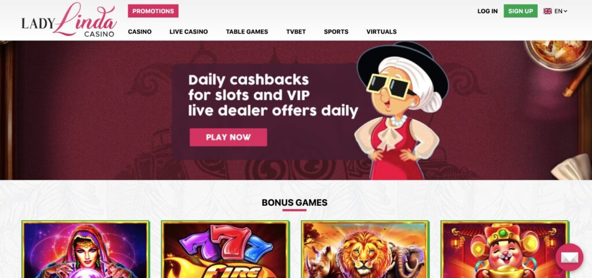Select Table Games in navigation
This screenshot has width=592, height=278.
247,32
